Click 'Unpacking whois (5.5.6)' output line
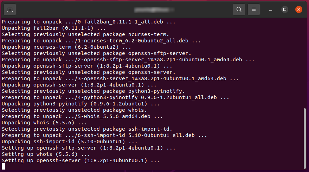The height and width of the screenshot is (172, 309). (44, 123)
